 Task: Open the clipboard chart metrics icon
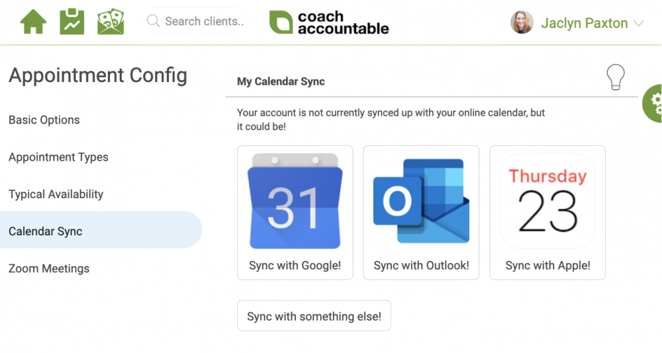click(x=72, y=22)
